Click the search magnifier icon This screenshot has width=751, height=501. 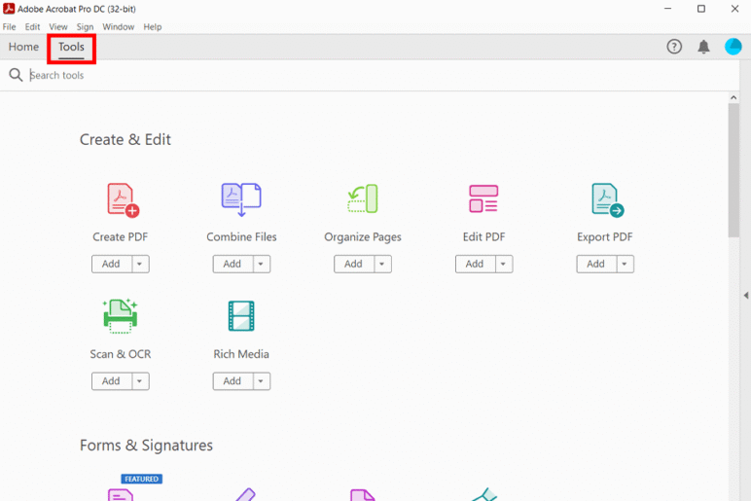click(x=16, y=75)
